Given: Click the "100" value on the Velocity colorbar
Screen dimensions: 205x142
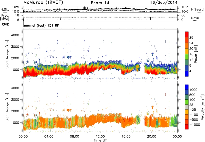Looking at the screenshot, I should click(192, 100).
